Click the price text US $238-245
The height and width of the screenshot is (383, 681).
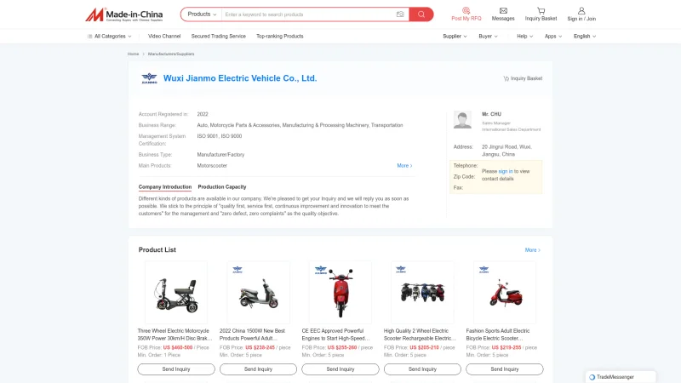click(260, 347)
